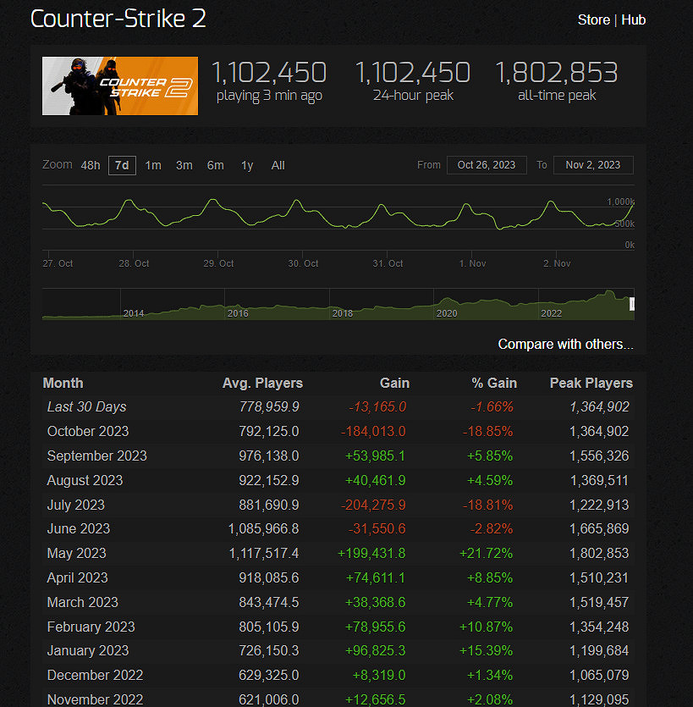Click the % Gain column header

pyautogui.click(x=494, y=383)
